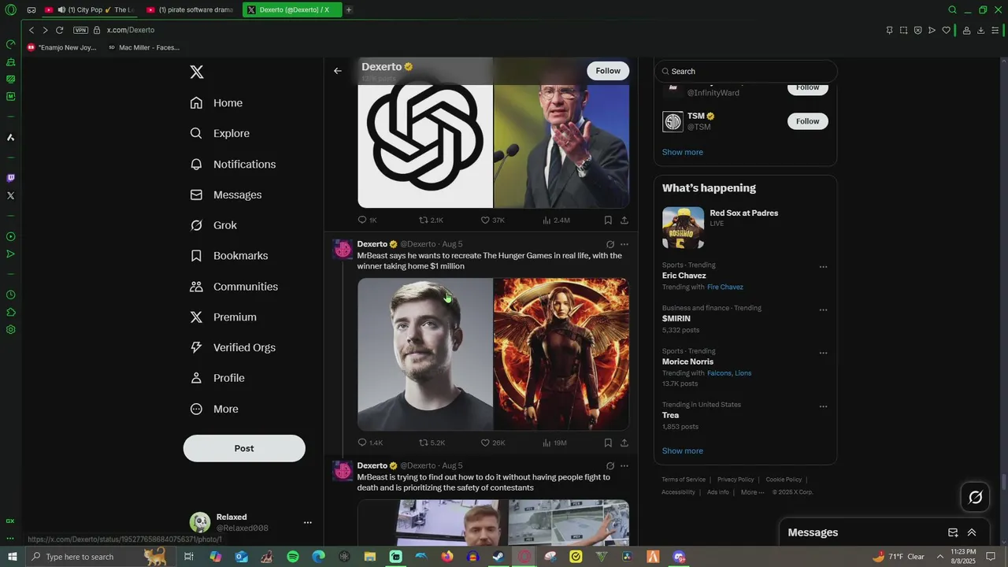1008x567 pixels.
Task: Open a new browser tab
Action: tap(349, 9)
